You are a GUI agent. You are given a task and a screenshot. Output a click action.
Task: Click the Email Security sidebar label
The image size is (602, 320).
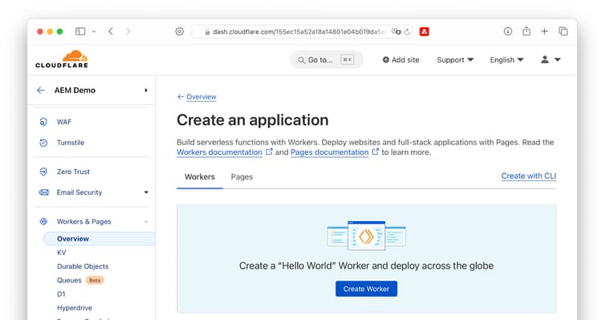[x=79, y=192]
